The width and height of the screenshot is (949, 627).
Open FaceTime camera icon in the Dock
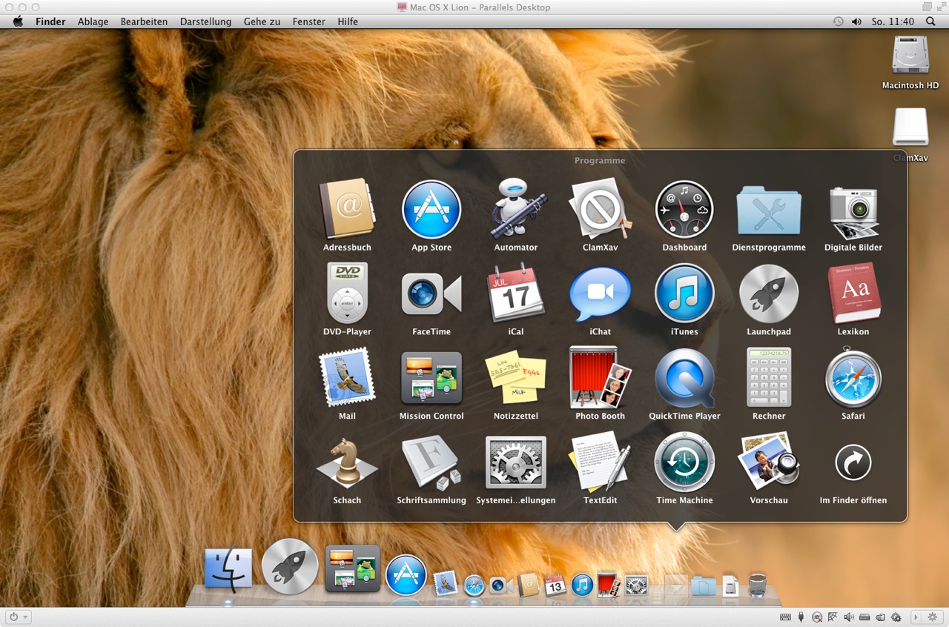tap(501, 585)
